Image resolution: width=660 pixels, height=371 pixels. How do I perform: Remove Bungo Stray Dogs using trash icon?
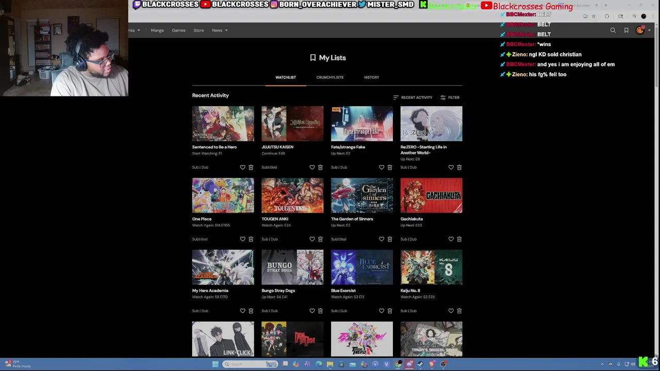pyautogui.click(x=320, y=311)
